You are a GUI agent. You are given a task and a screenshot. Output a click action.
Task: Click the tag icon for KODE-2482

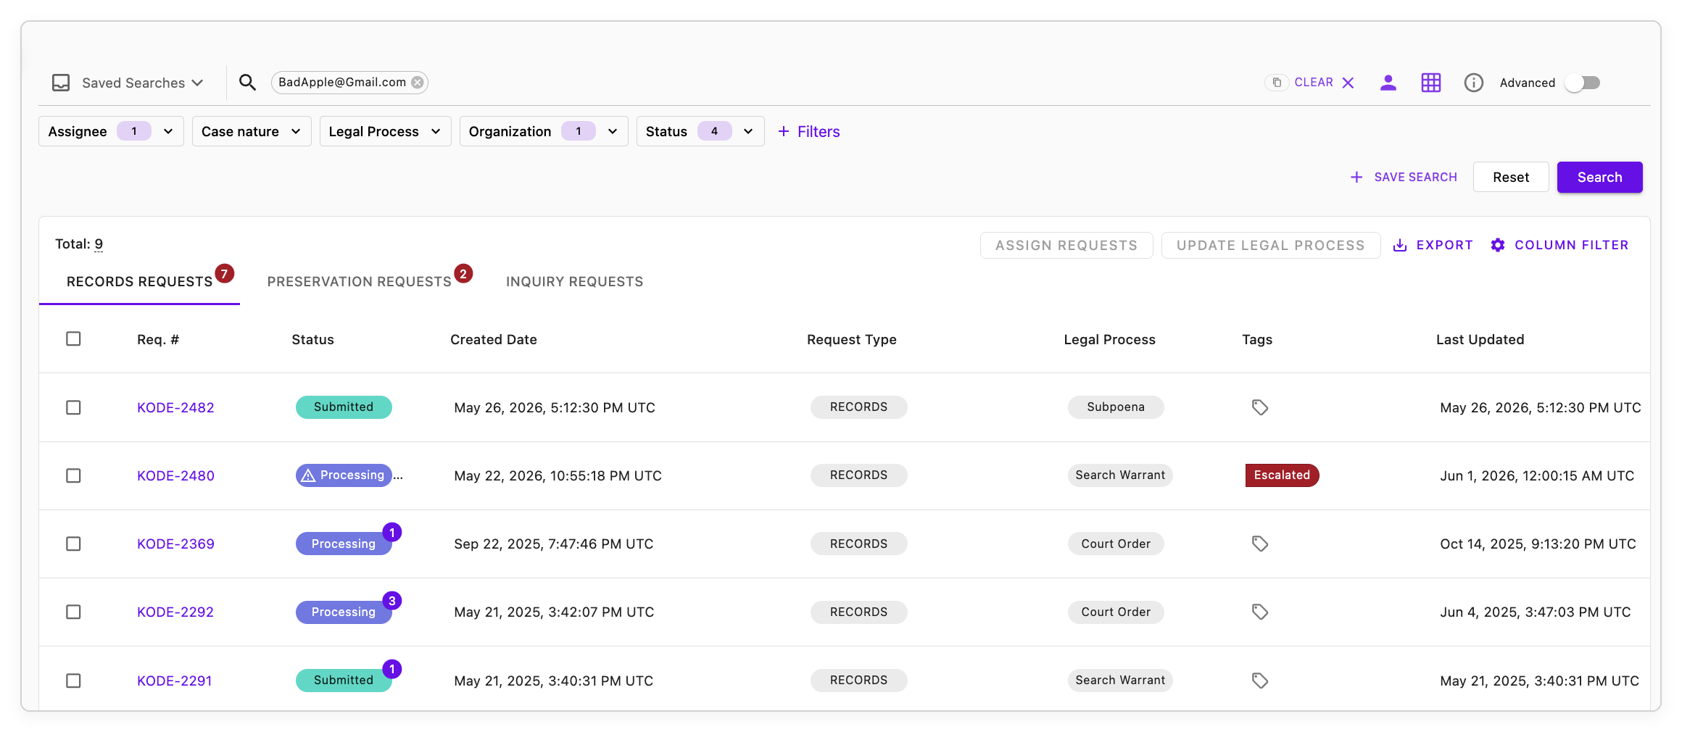pos(1260,407)
